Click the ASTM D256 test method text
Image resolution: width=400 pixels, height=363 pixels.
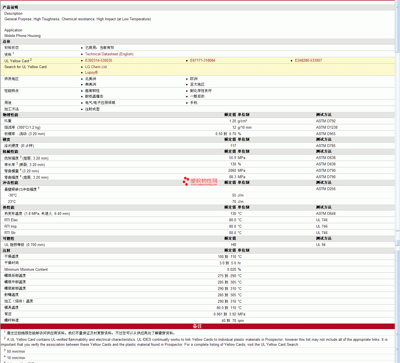point(326,189)
